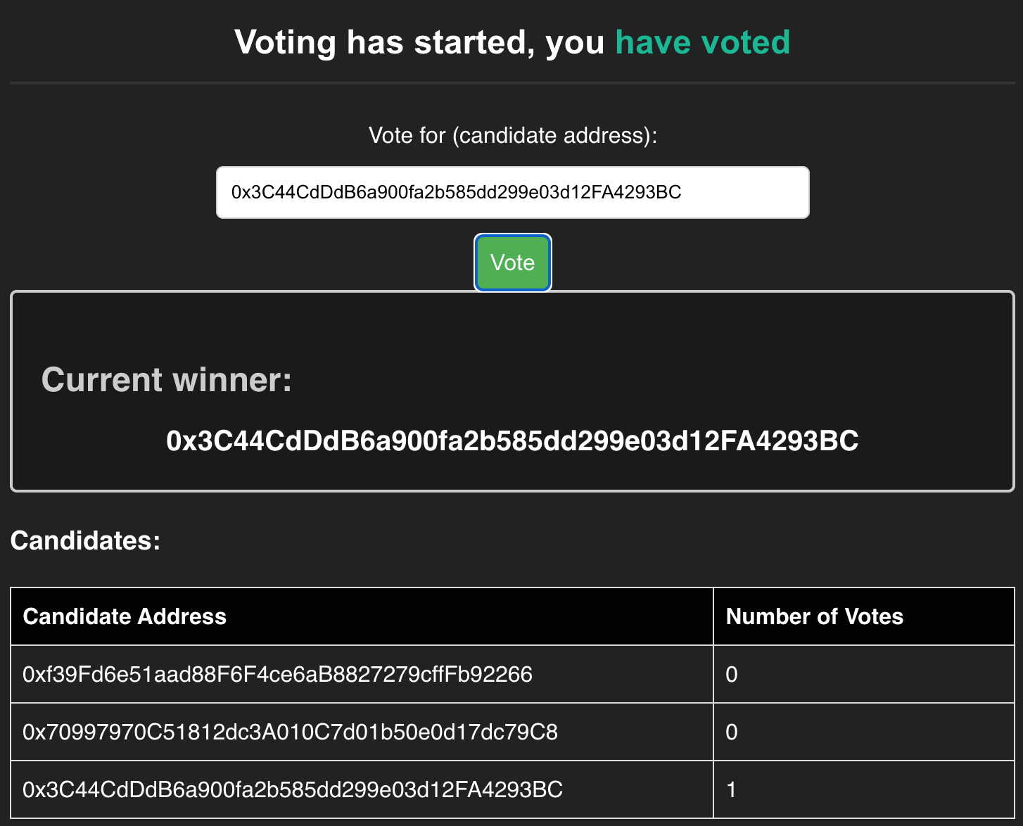Click the green Vote button

[512, 262]
